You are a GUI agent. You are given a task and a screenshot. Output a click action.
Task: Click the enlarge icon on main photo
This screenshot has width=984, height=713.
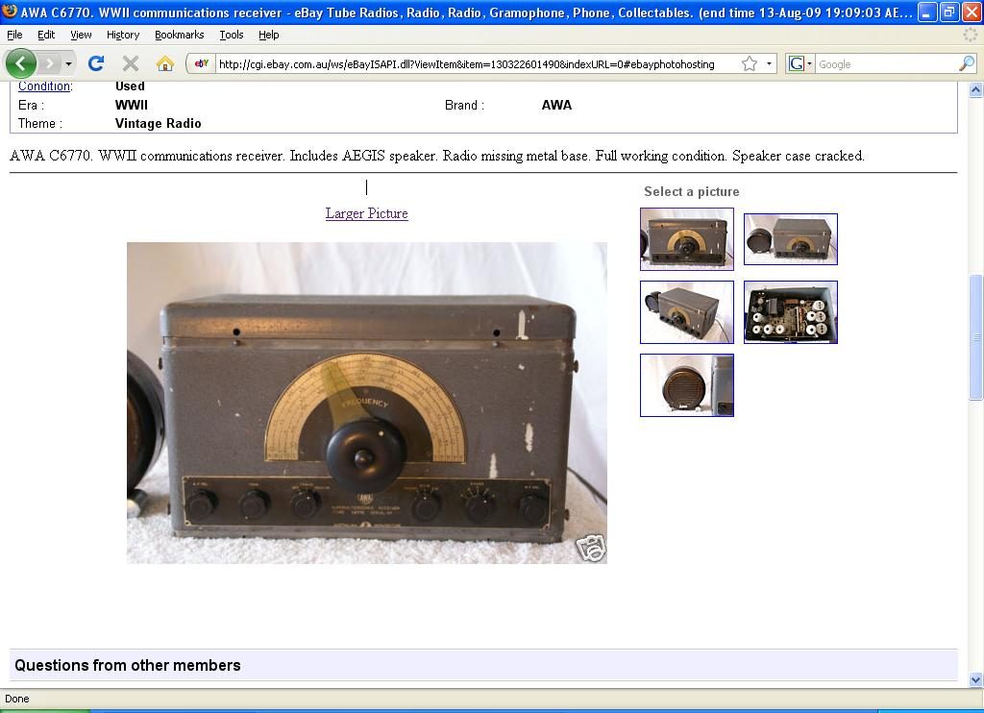[x=591, y=549]
